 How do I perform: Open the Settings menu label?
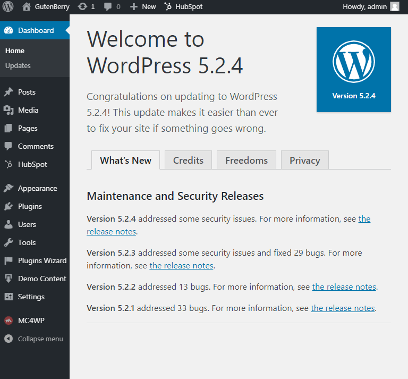coord(31,297)
